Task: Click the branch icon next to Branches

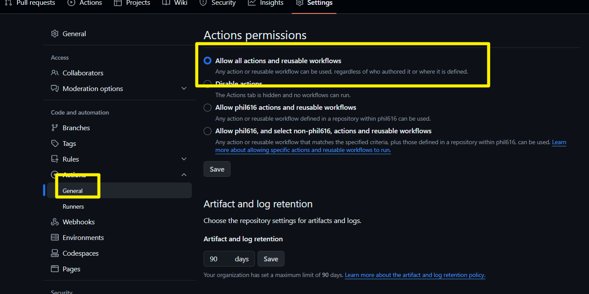Action: coord(55,128)
